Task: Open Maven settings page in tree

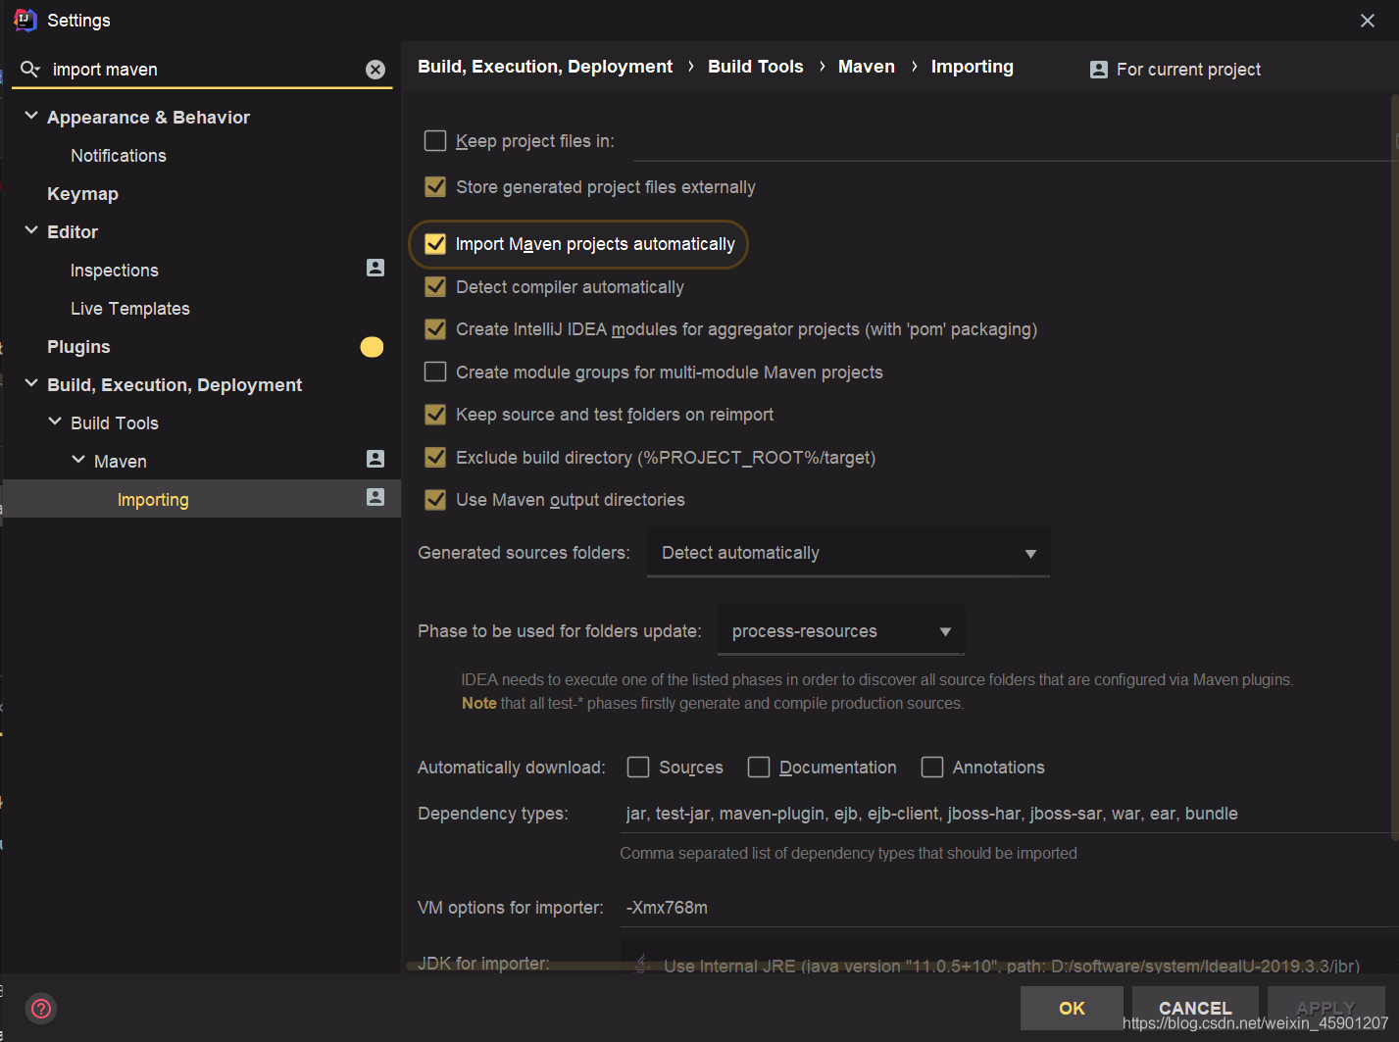Action: pos(121,462)
